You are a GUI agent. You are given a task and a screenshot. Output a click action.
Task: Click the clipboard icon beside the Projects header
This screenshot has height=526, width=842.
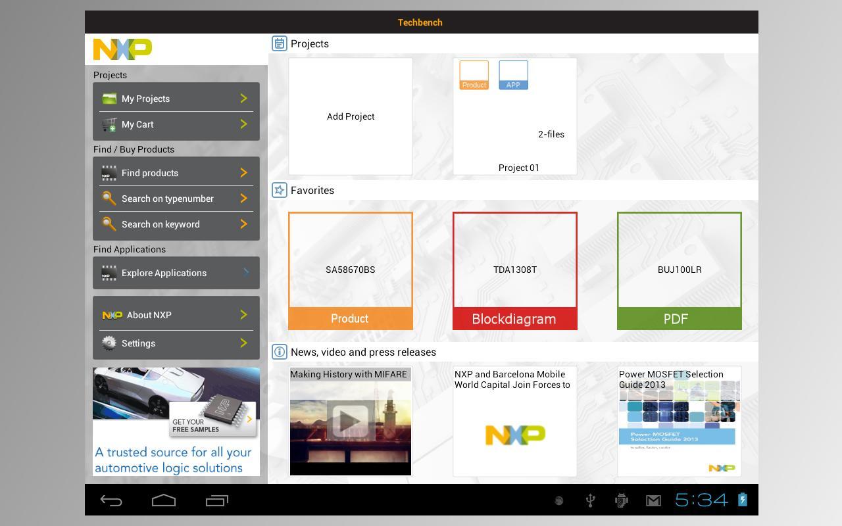(x=279, y=43)
